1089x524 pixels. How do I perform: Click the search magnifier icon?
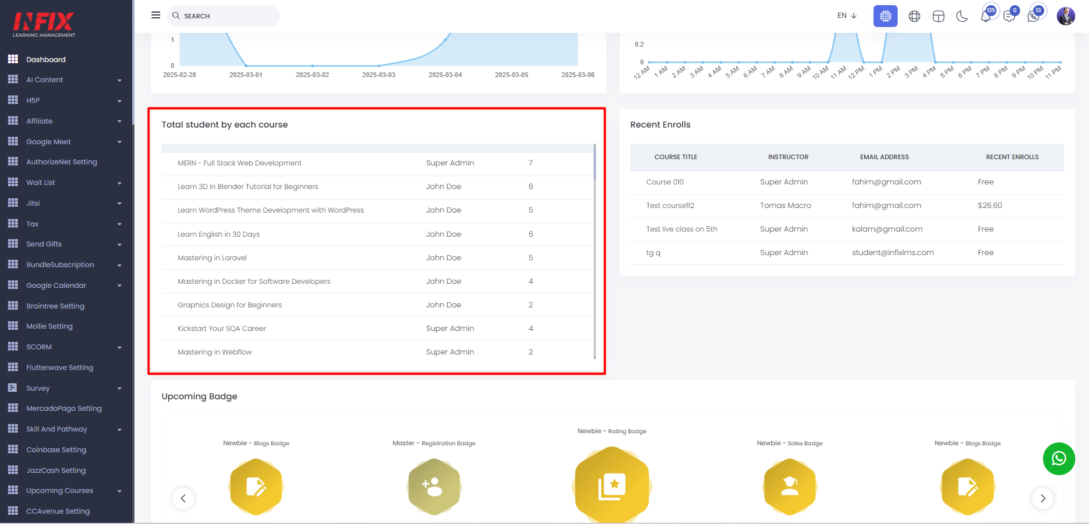pos(176,16)
